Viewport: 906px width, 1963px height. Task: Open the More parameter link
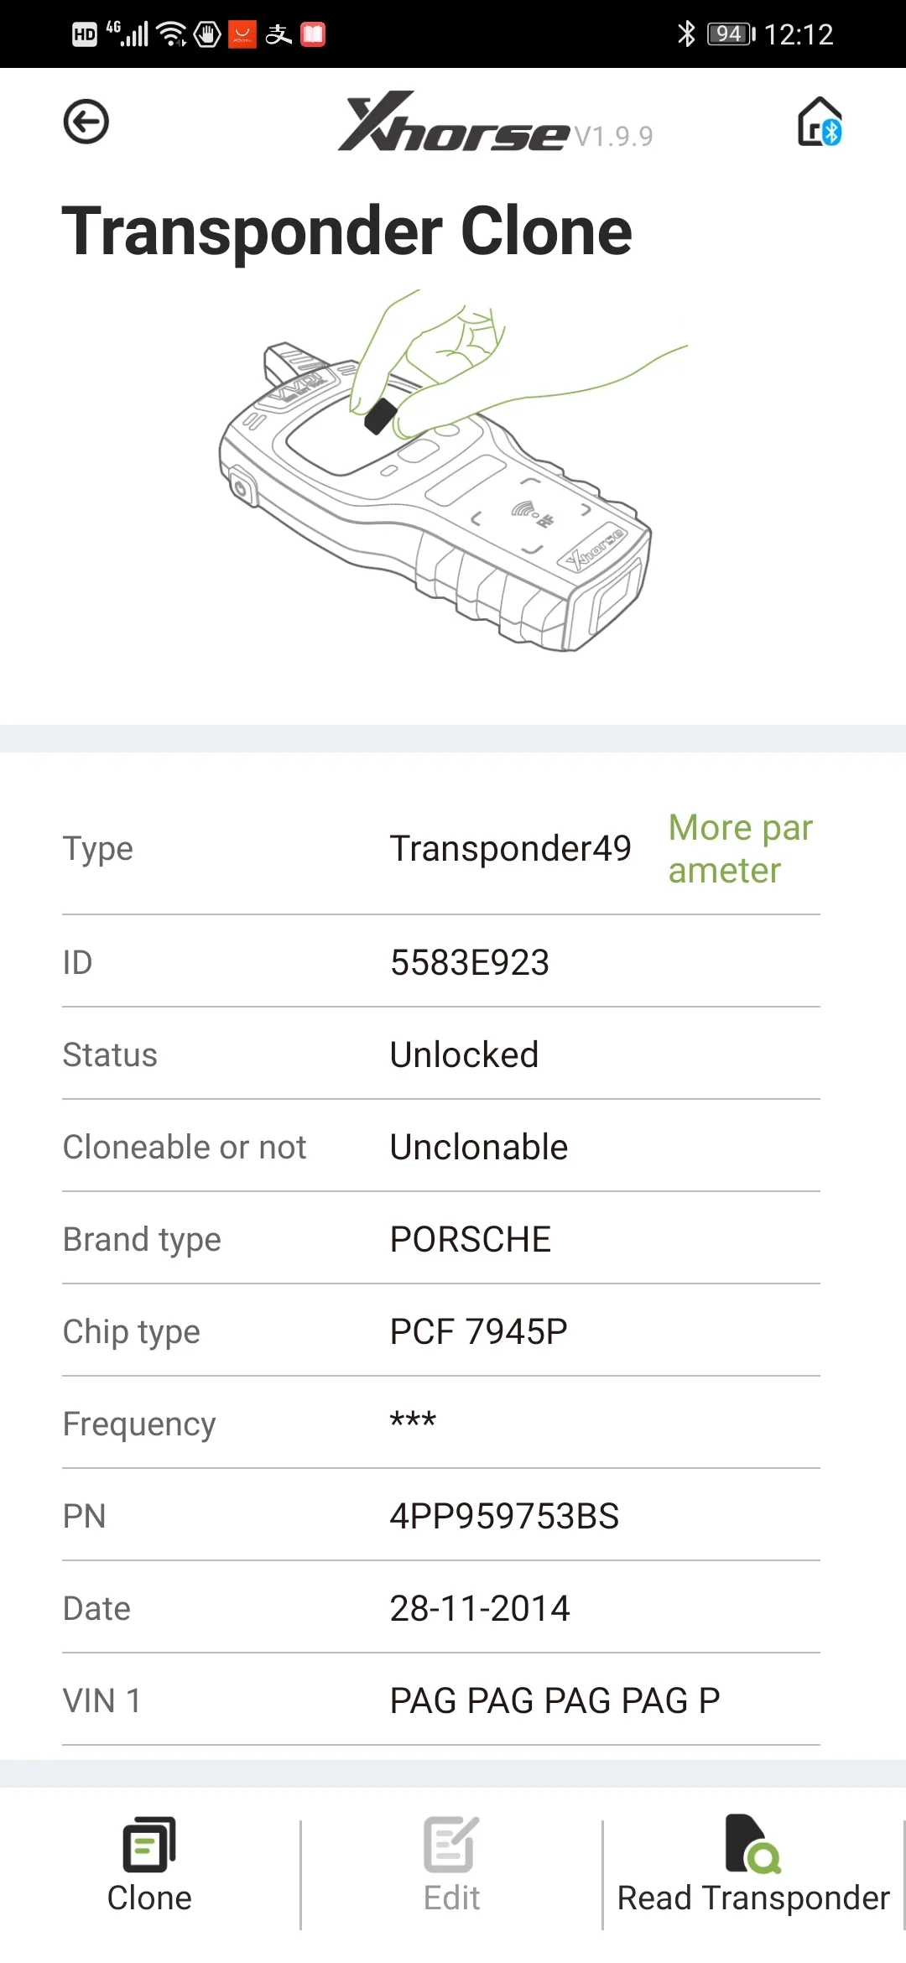point(740,849)
